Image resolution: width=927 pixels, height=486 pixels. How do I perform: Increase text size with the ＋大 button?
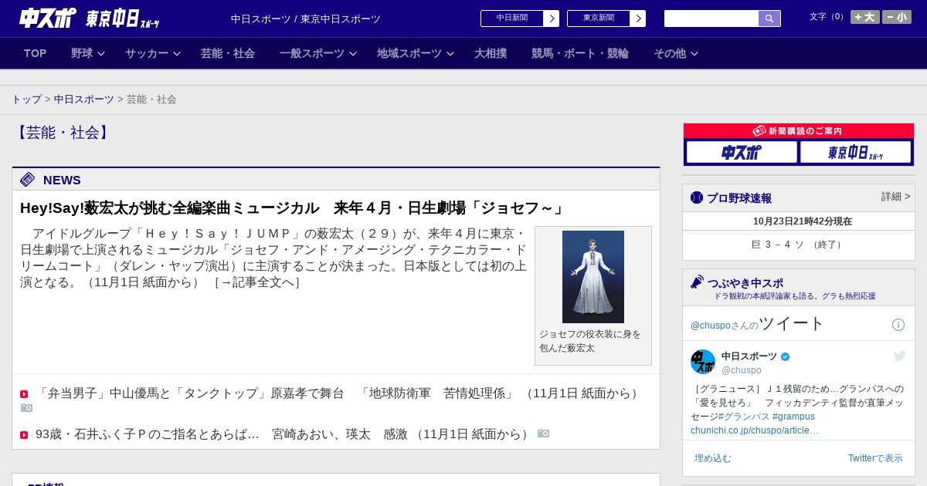[x=865, y=17]
